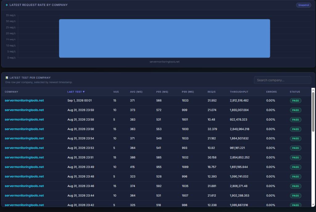Image resolution: width=316 pixels, height=212 pixels.
Task: Click PASS badge in the Aug 31 23:58 row
Action: [x=295, y=119]
